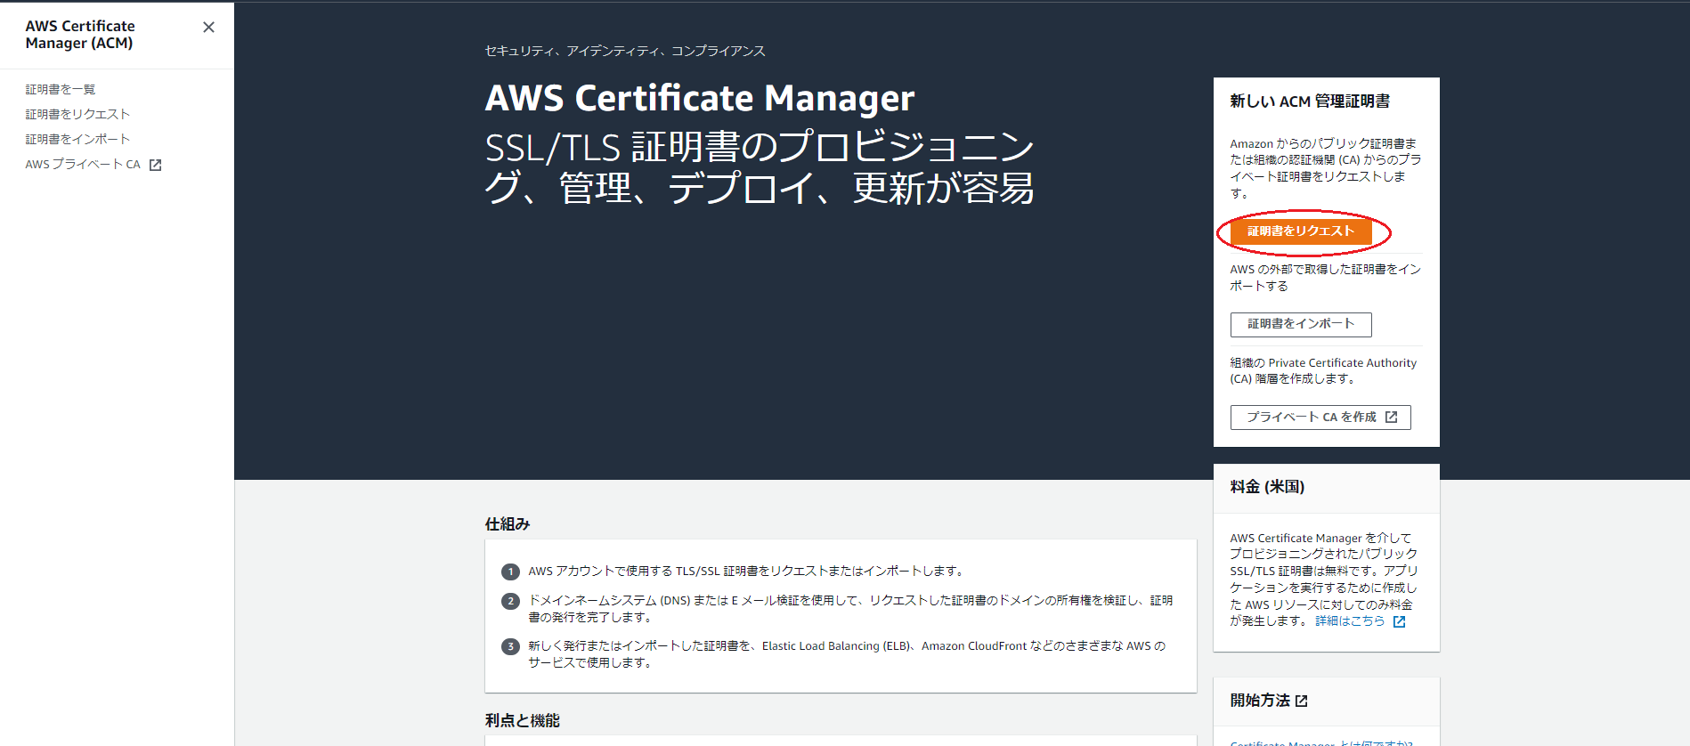The width and height of the screenshot is (1690, 746).
Task: Click the 料金 (米国) panel header
Action: coord(1326,488)
